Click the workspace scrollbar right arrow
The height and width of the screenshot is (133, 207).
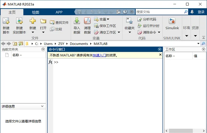(x=204, y=131)
